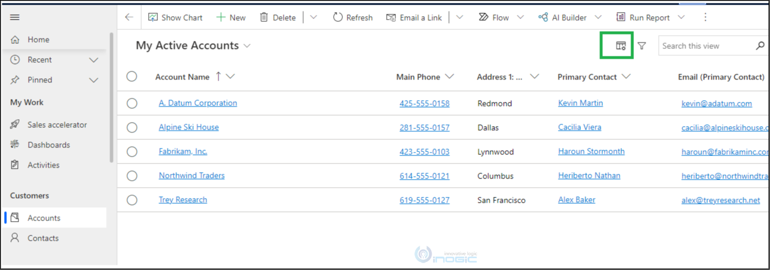Expand the Run Report dropdown chevron
The width and height of the screenshot is (770, 270).
pyautogui.click(x=681, y=17)
